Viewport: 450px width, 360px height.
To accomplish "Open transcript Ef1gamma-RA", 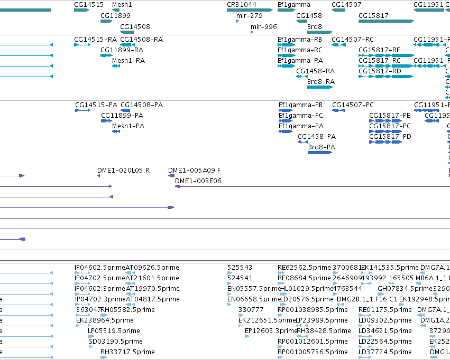I will click(287, 66).
